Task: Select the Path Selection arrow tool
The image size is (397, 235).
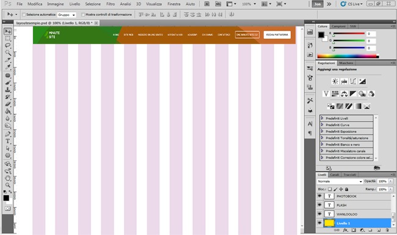Action: coord(8,148)
